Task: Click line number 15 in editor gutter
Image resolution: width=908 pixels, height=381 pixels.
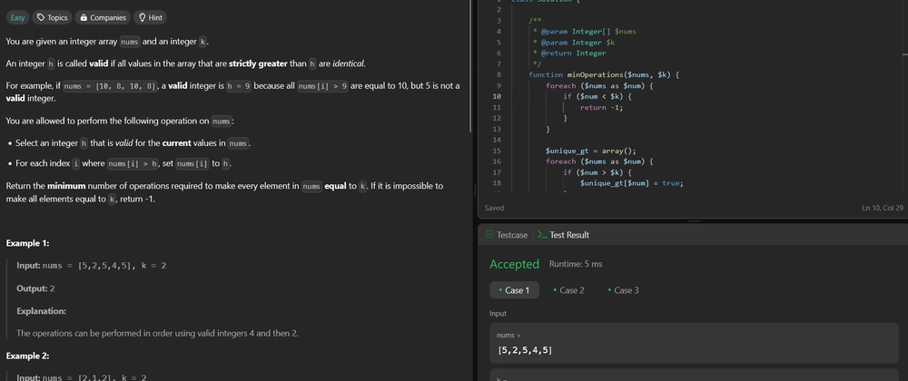Action: (497, 151)
